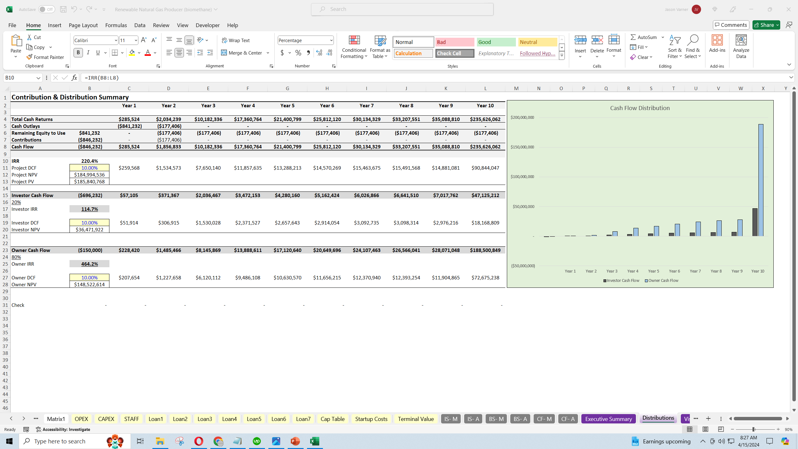Apply the Good cell style
This screenshot has width=798, height=449.
pyautogui.click(x=496, y=42)
